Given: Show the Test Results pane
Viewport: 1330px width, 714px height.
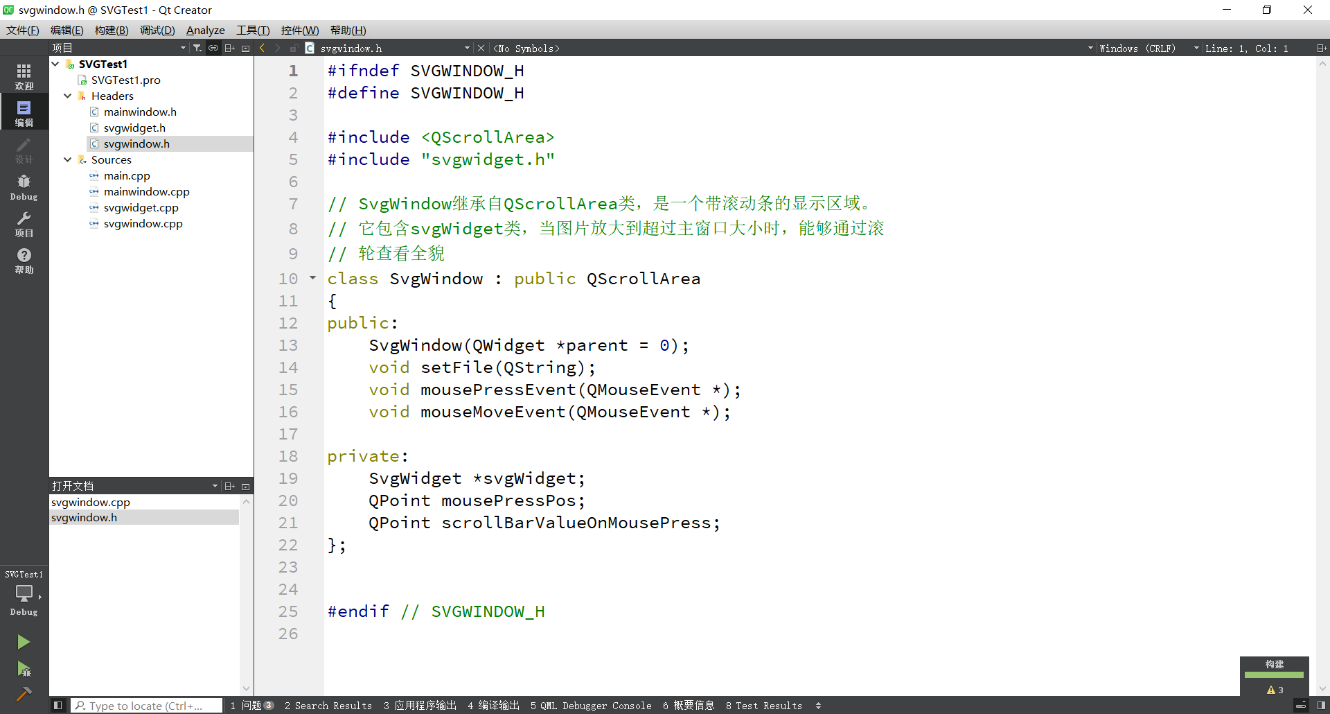Looking at the screenshot, I should point(764,706).
